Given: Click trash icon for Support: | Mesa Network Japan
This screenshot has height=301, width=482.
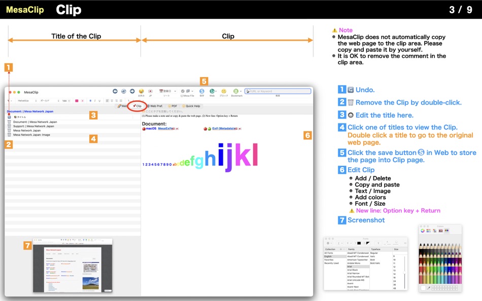Looking at the screenshot, I should (x=9, y=126).
